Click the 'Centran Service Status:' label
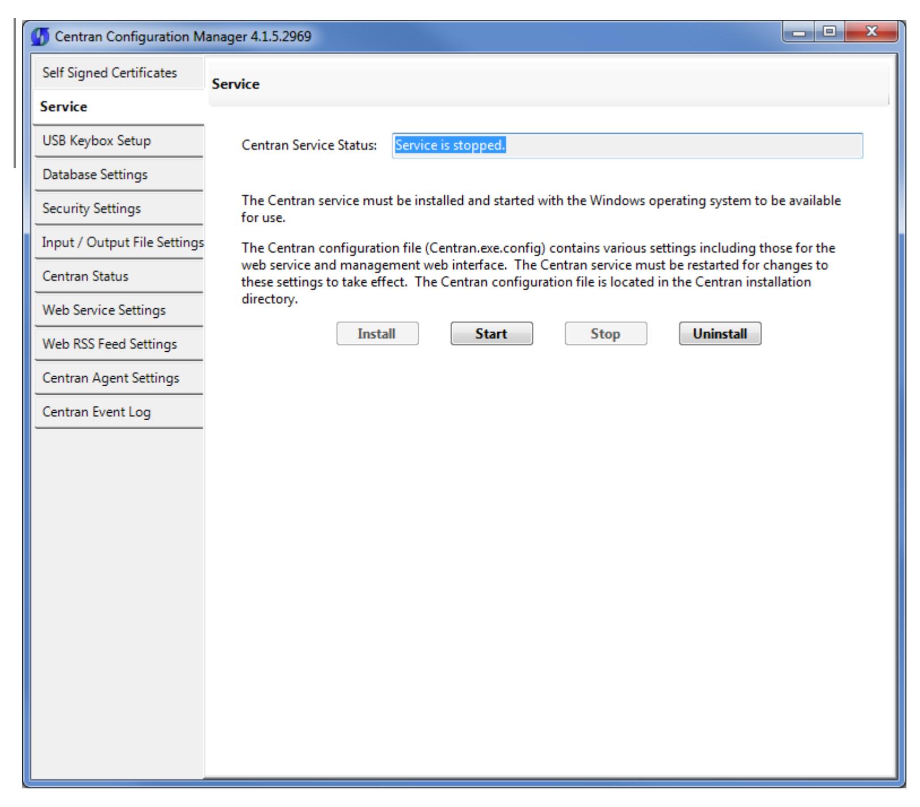 tap(309, 146)
